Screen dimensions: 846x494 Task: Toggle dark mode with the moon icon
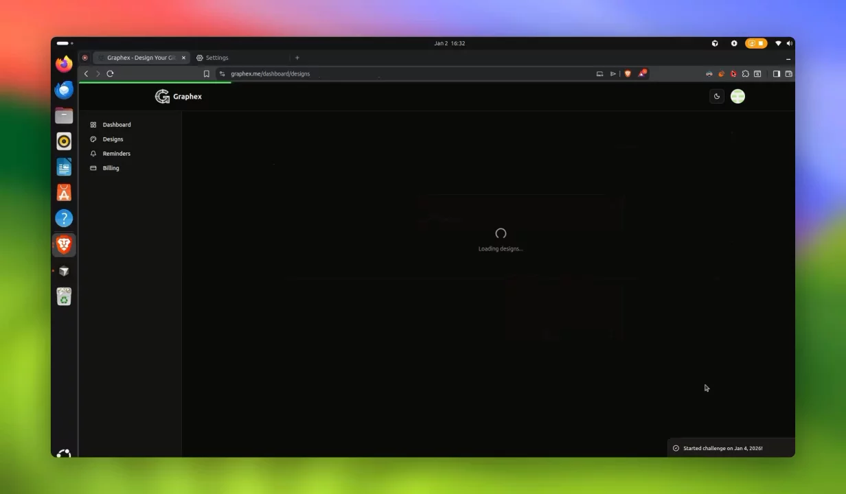[x=717, y=97]
